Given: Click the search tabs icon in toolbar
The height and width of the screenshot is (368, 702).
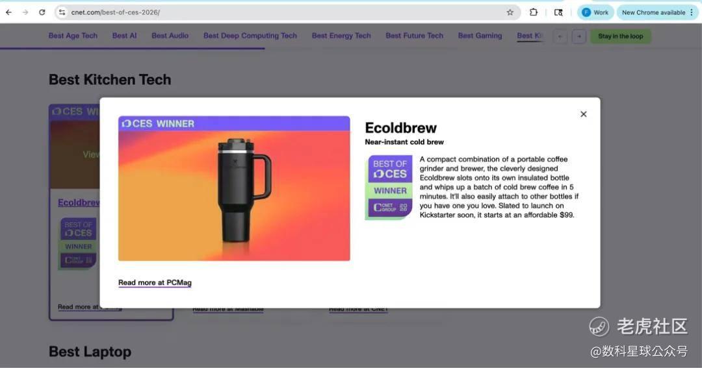Looking at the screenshot, I should (558, 12).
